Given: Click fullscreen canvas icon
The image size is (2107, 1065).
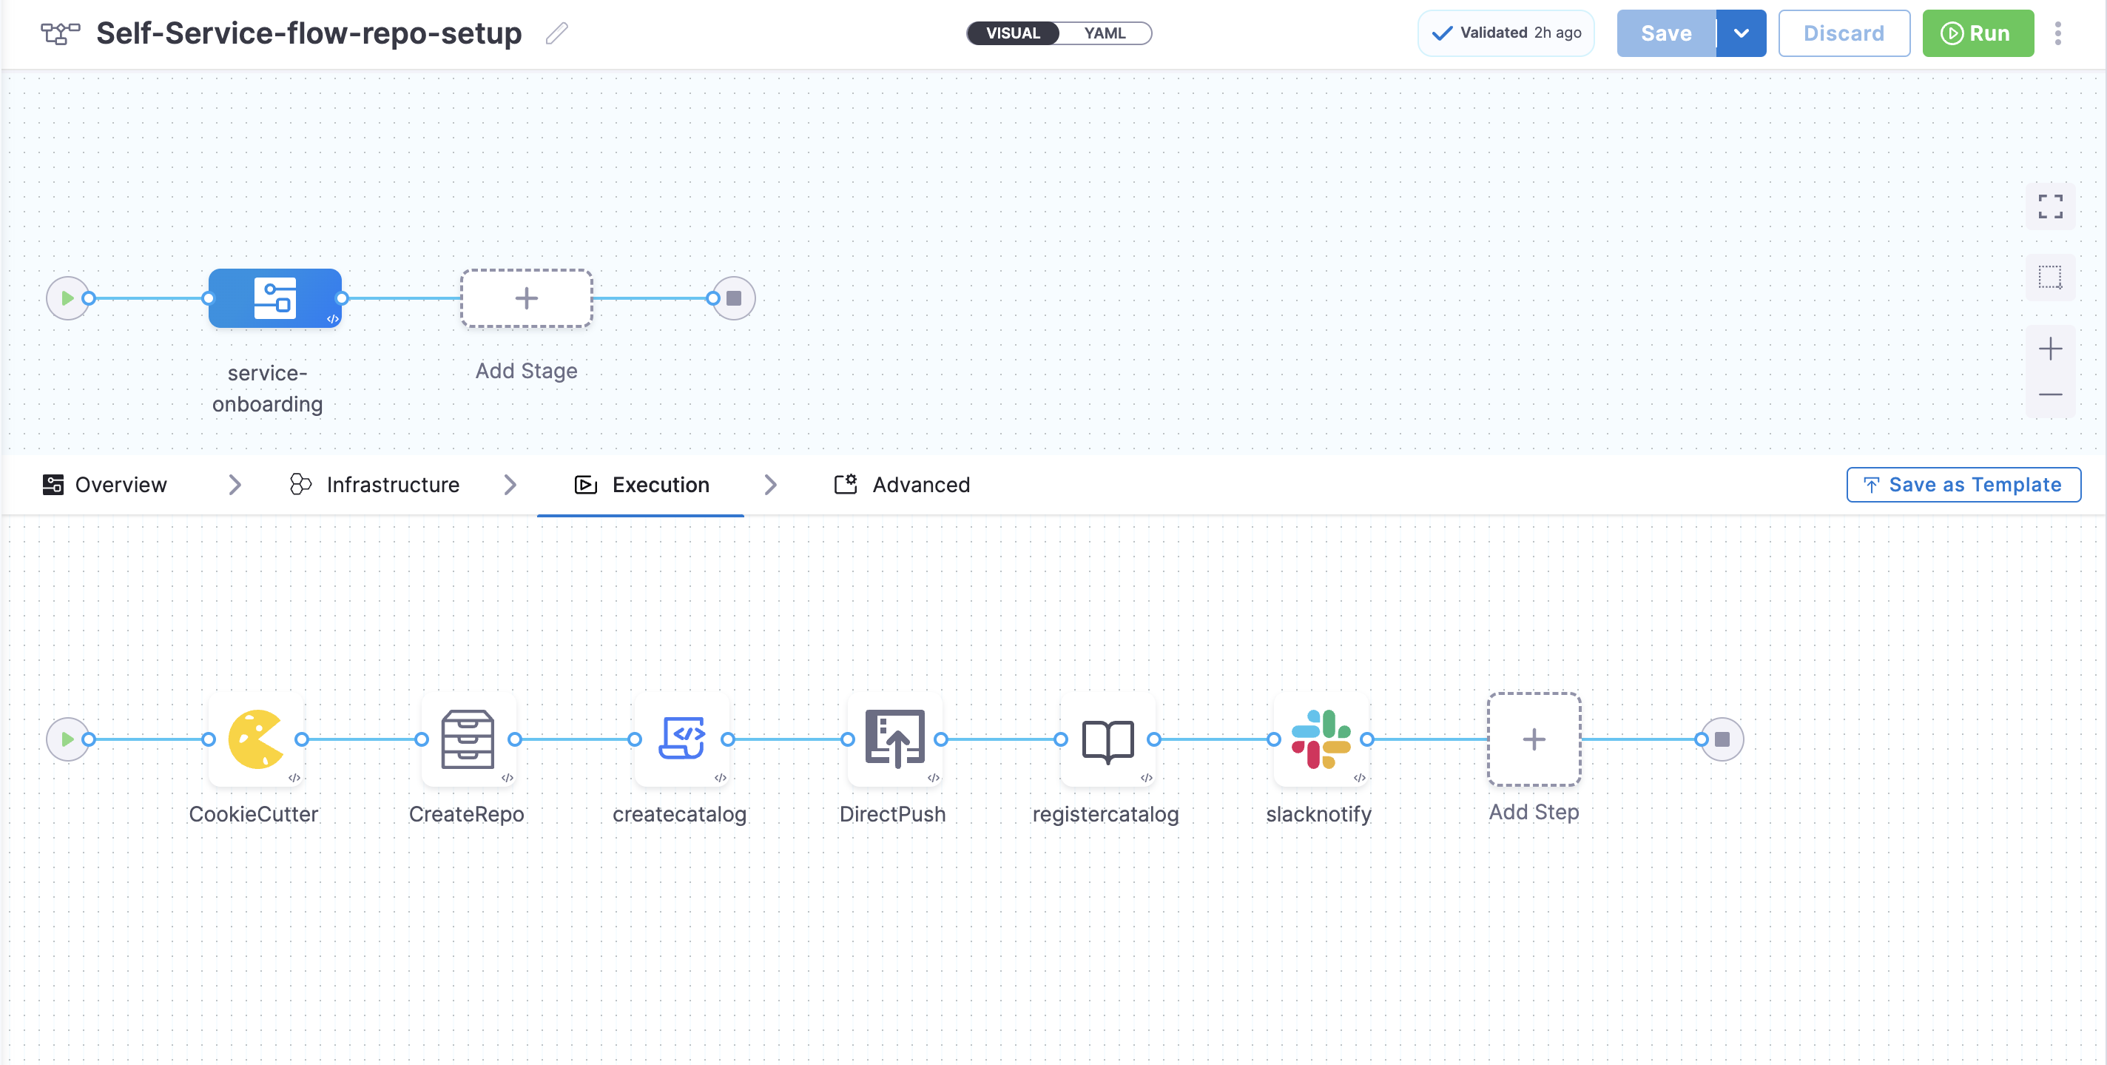Looking at the screenshot, I should point(2049,206).
